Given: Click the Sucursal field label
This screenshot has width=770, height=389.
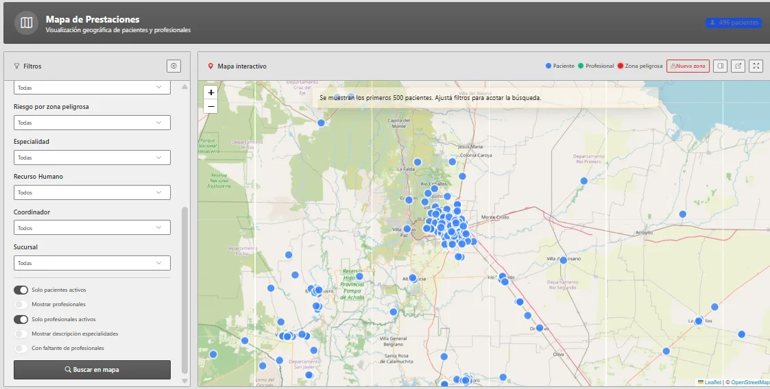Looking at the screenshot, I should pyautogui.click(x=25, y=247).
